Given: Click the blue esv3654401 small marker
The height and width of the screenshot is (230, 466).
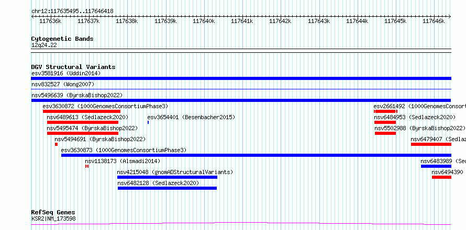Looking at the screenshot, I should 148,122.
